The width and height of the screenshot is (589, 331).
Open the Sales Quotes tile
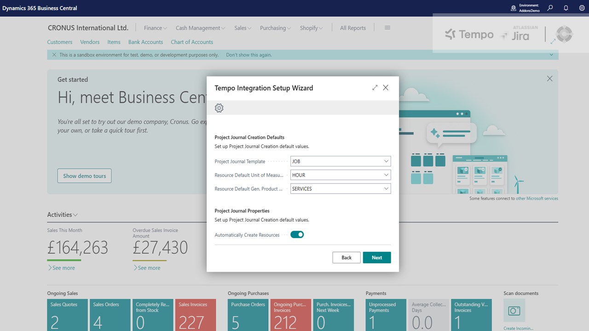pyautogui.click(x=68, y=315)
